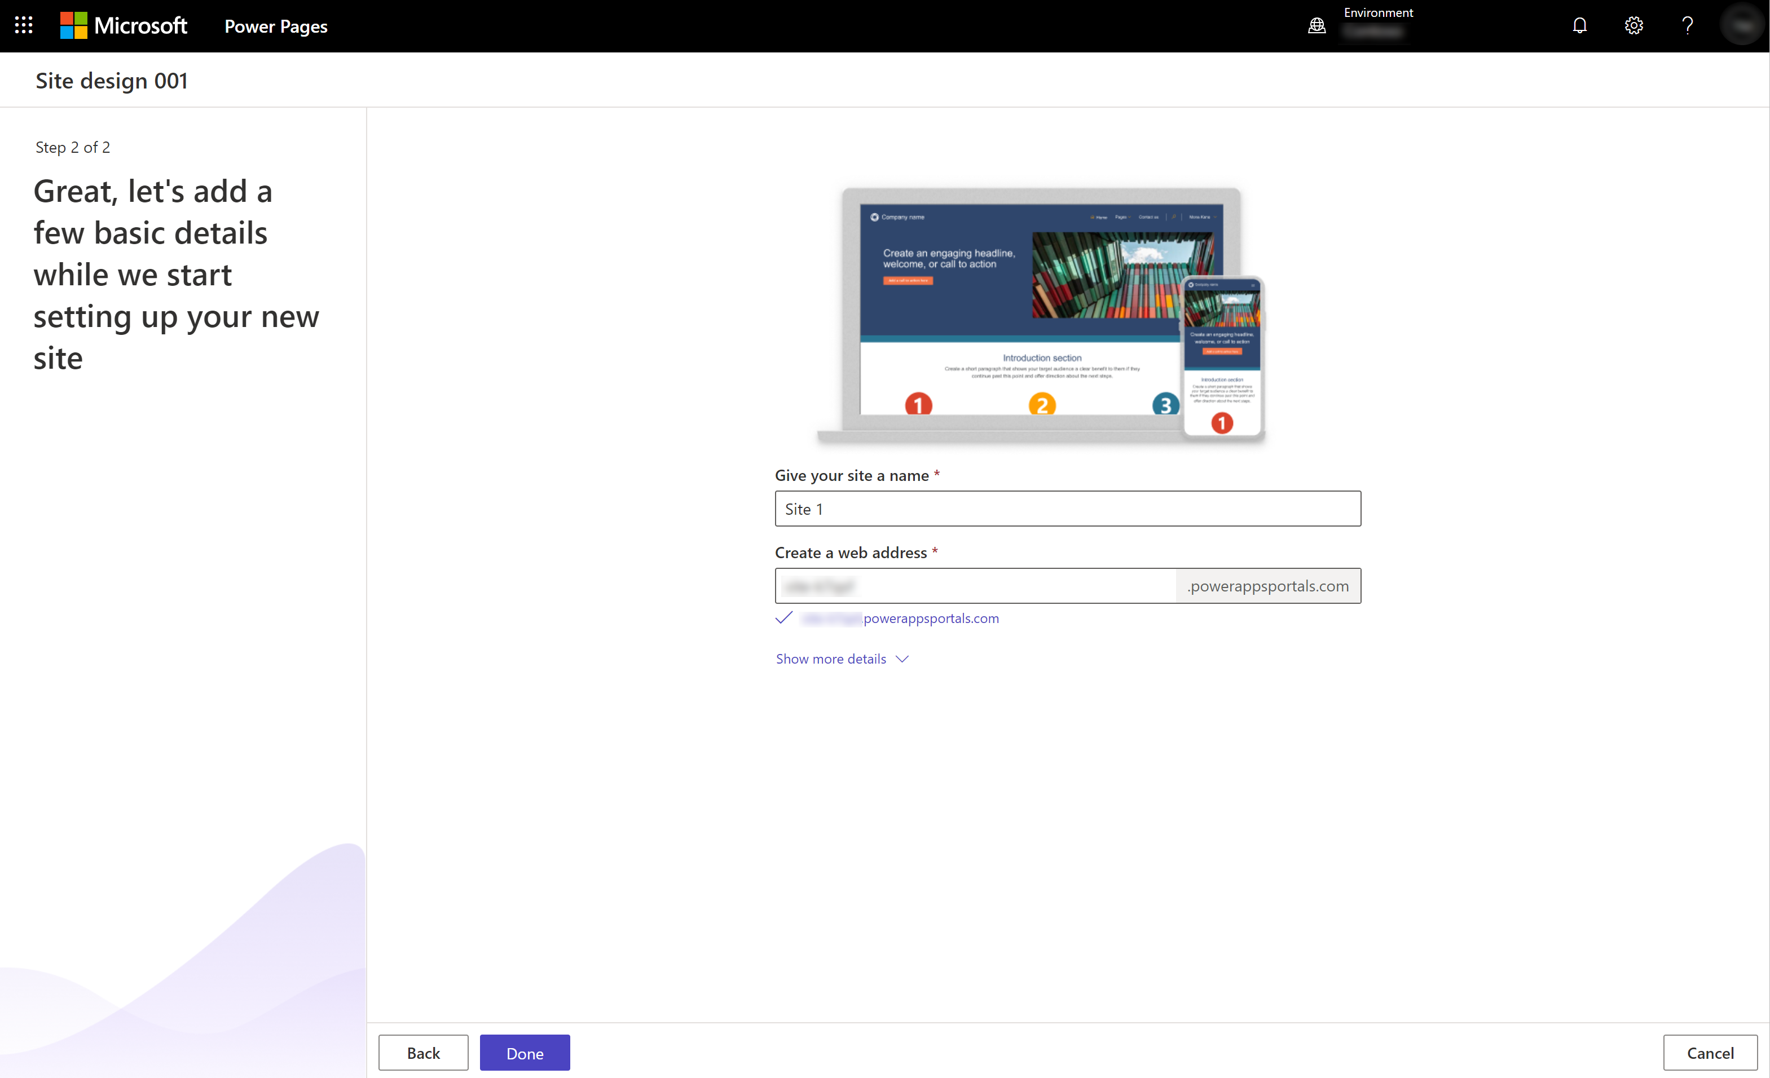Click the site name input field
This screenshot has height=1078, width=1770.
pos(1068,508)
